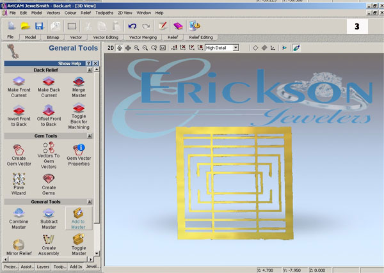
Task: Open the Colour menu
Action: tap(70, 13)
